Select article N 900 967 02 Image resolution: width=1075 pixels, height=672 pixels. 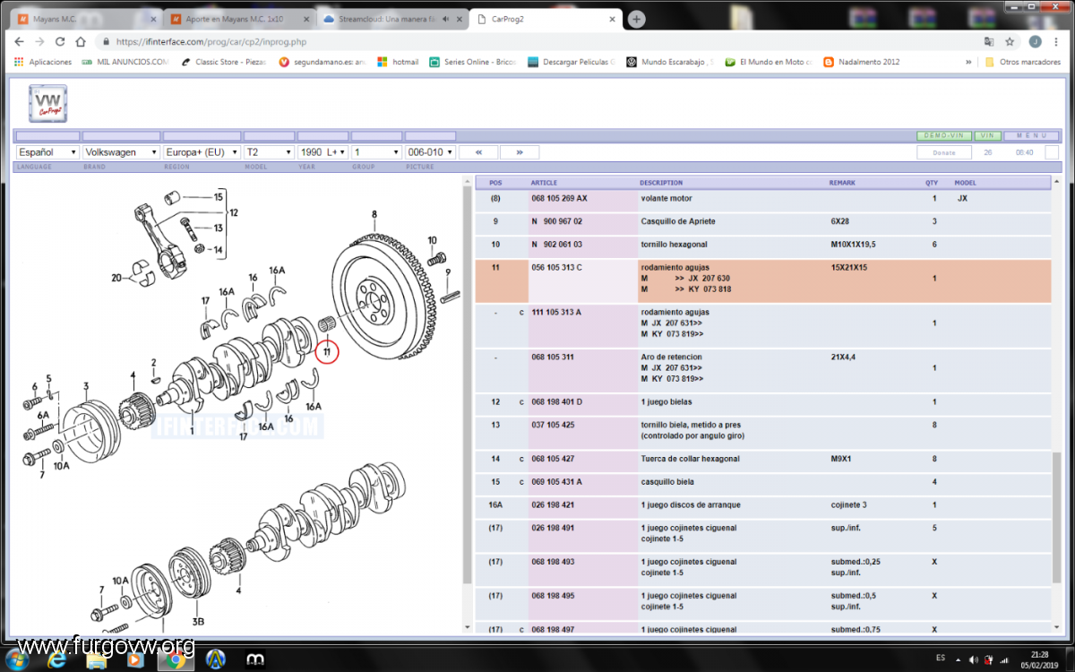coord(556,221)
